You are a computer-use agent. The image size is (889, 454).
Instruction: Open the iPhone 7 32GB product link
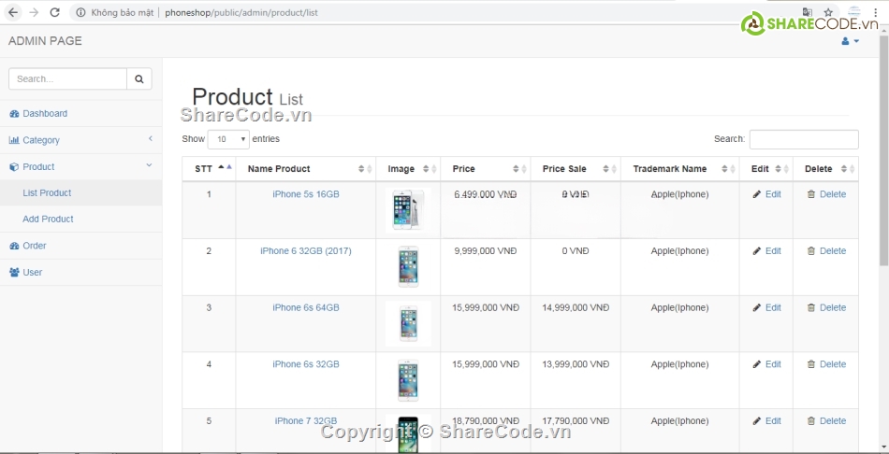tap(306, 420)
